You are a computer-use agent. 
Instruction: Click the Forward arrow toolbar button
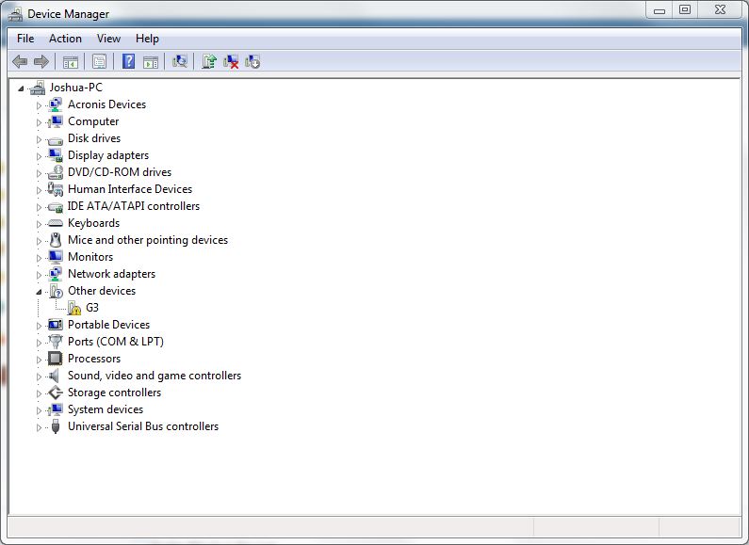point(41,61)
